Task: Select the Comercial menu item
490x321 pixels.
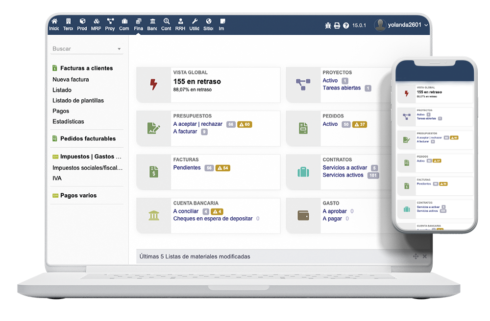Action: (124, 24)
